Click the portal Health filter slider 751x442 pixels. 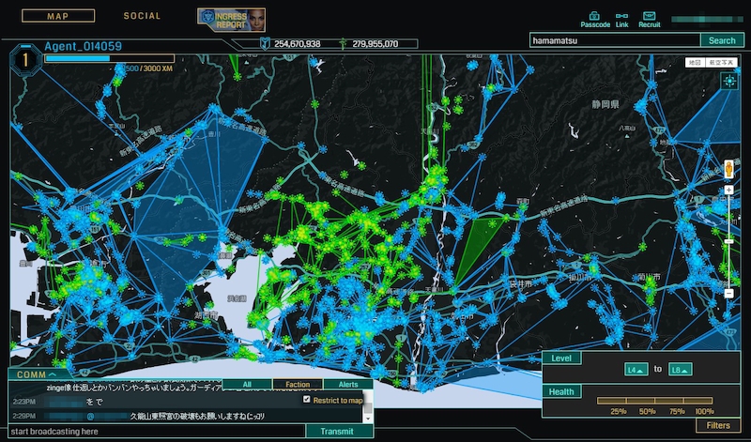click(654, 401)
